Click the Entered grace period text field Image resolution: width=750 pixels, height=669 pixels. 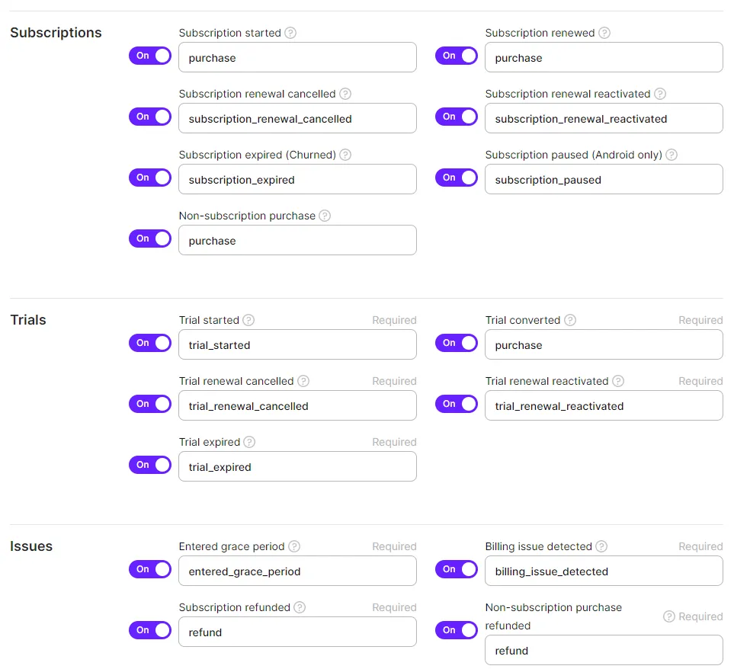297,571
